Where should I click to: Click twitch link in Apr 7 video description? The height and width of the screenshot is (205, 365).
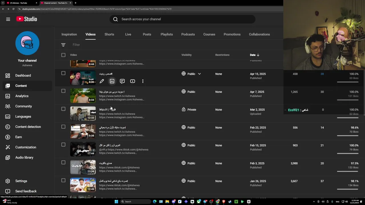coord(117,96)
